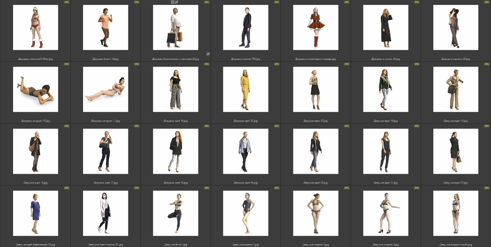Click the small square icon above shopping bags thumbnail
The height and width of the screenshot is (247, 491).
point(173,2)
